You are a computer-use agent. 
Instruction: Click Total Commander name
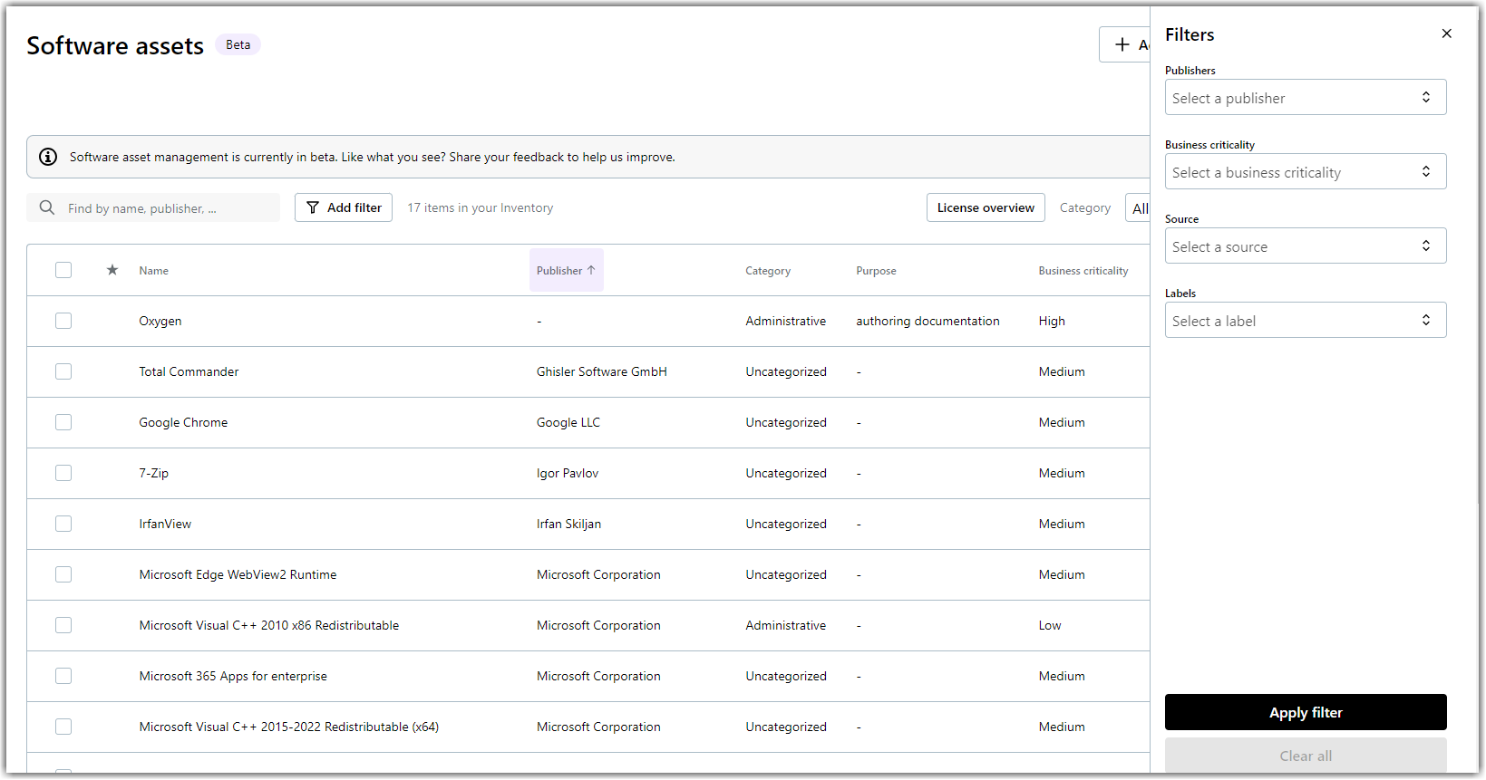(x=189, y=371)
